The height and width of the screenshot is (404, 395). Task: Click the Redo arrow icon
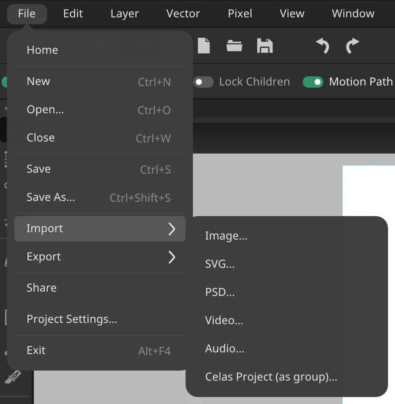tap(352, 46)
